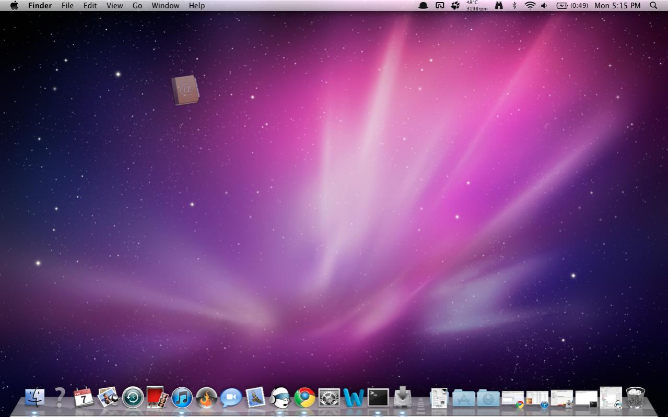Viewport: 668px width, 417px height.
Task: Click the Address Book icon on desktop
Action: (185, 90)
